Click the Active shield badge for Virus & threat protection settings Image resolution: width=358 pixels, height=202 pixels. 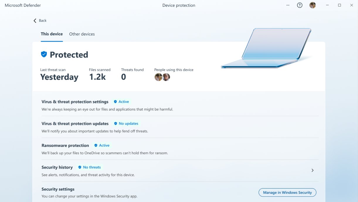121,102
